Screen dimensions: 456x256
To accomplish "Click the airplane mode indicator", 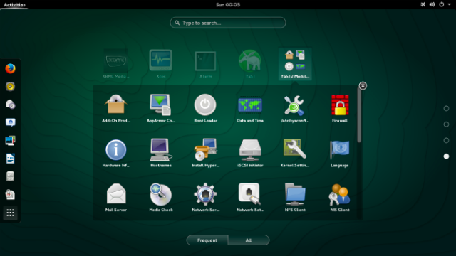I will pos(423,4).
